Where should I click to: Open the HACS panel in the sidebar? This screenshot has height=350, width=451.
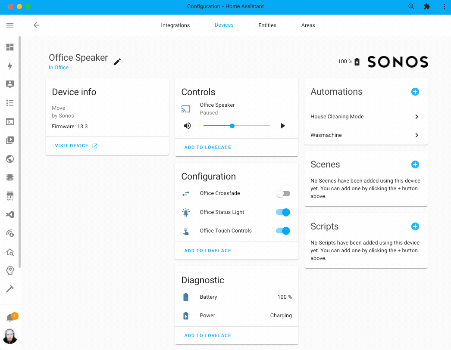pos(10,195)
